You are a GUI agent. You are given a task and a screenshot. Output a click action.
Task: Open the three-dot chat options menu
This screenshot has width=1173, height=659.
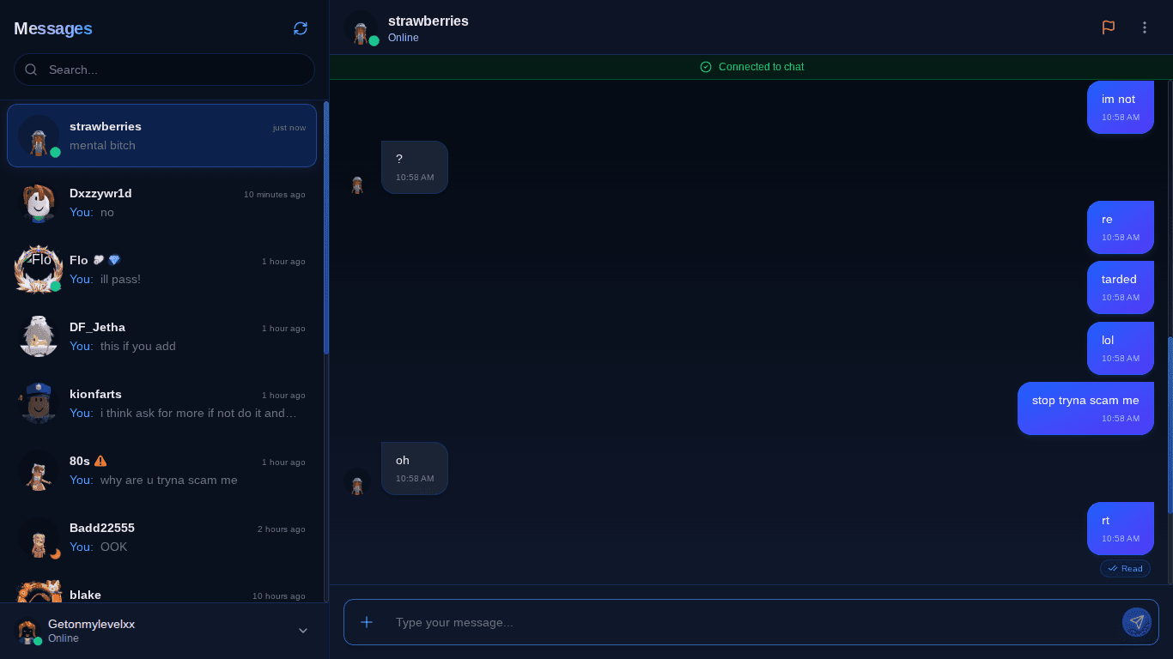pos(1145,27)
